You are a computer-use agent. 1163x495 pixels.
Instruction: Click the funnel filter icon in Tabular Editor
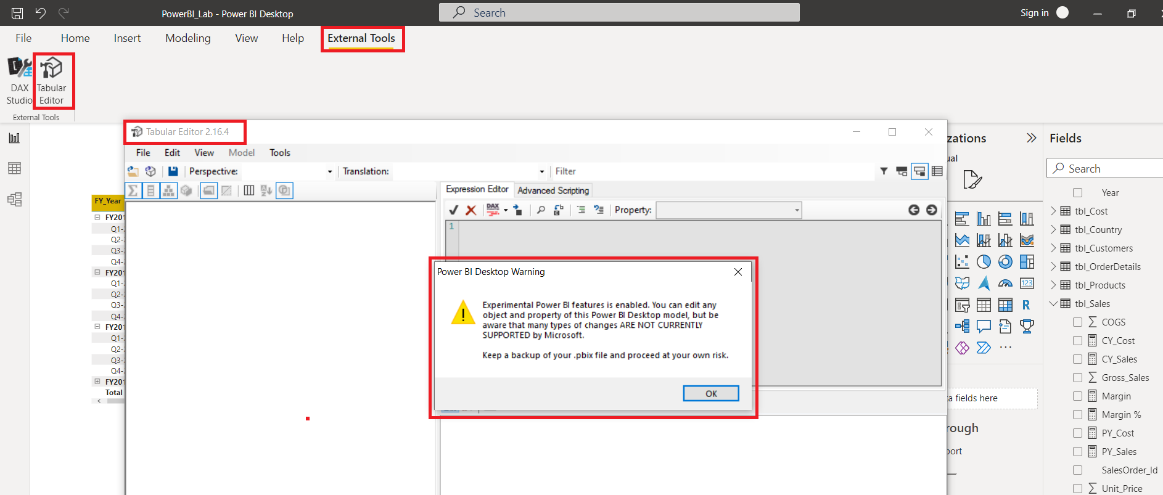point(884,171)
